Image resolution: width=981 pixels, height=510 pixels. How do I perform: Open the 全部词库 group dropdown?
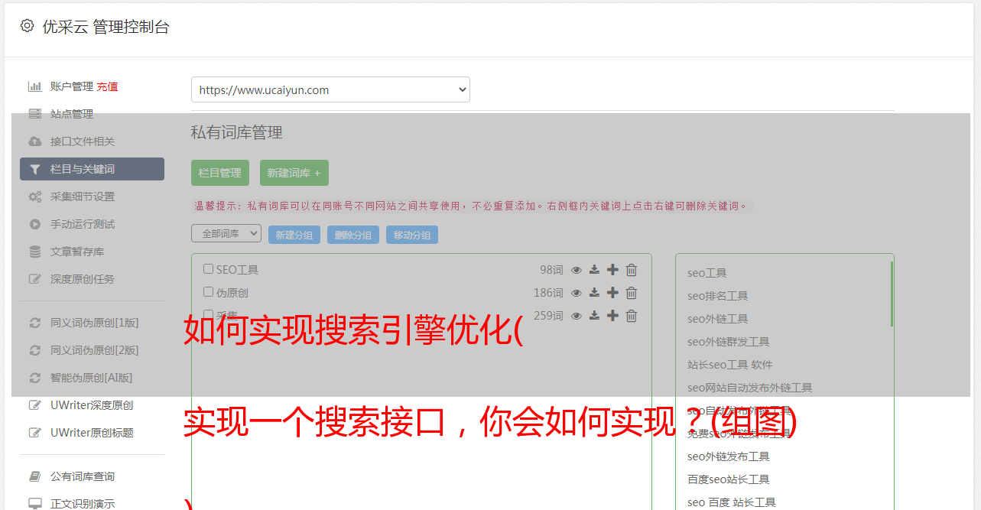[x=226, y=234]
